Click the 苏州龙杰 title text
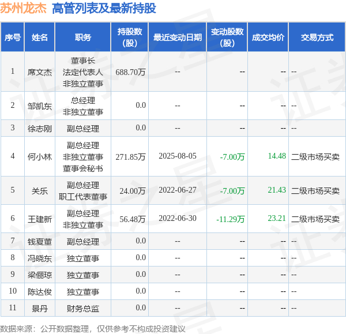The image size is (346, 334). pyautogui.click(x=23, y=9)
